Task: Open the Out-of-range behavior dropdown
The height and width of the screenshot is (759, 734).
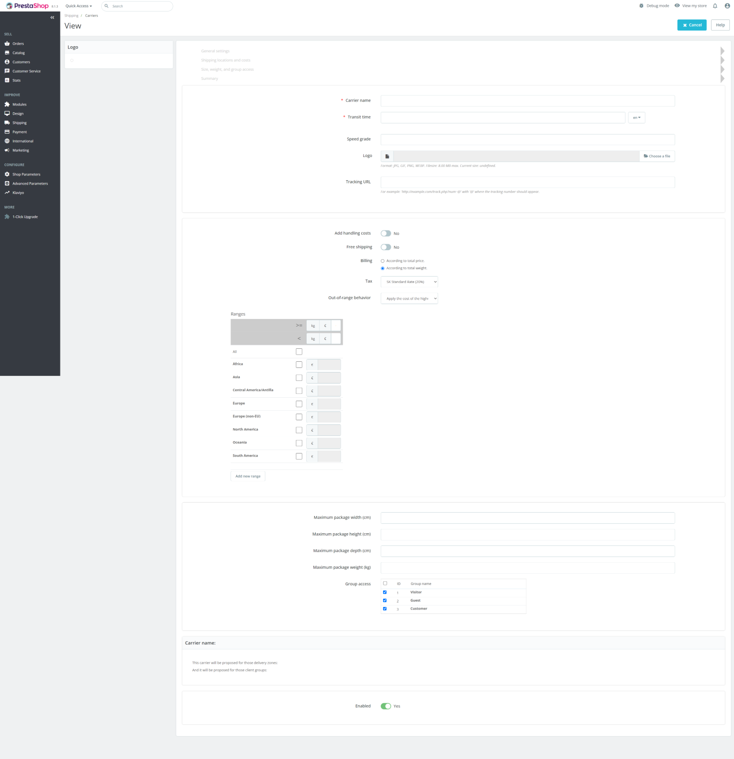Action: click(409, 298)
